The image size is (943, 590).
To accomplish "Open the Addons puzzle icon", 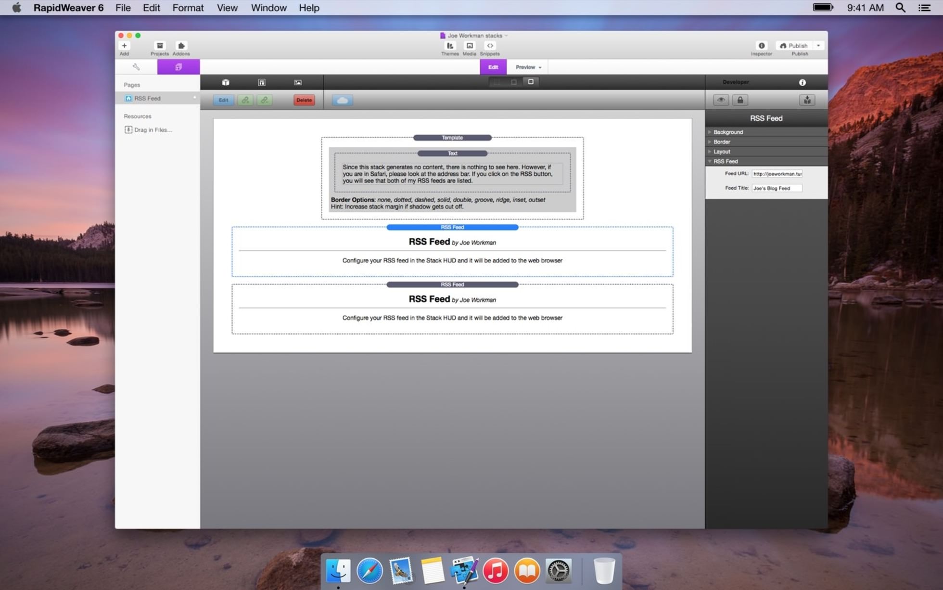I will 181,46.
